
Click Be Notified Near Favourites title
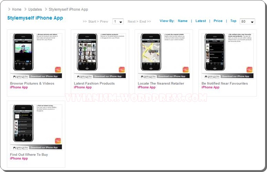pyautogui.click(x=225, y=83)
